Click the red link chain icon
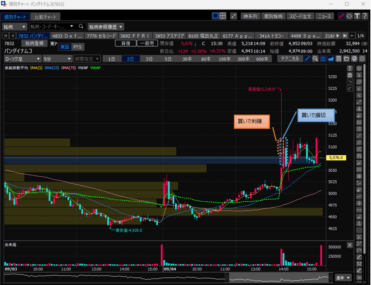 341,16
